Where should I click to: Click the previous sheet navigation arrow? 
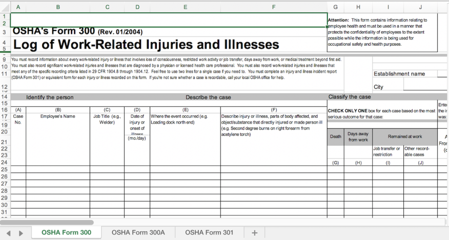point(9,233)
